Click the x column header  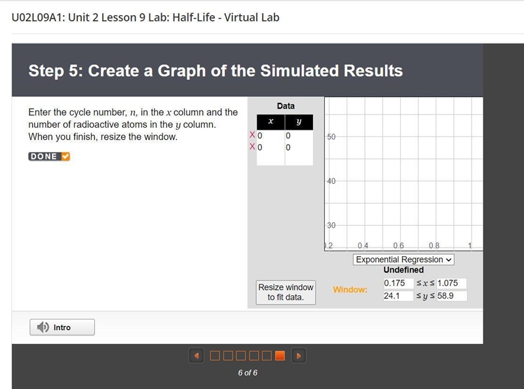pyautogui.click(x=271, y=122)
